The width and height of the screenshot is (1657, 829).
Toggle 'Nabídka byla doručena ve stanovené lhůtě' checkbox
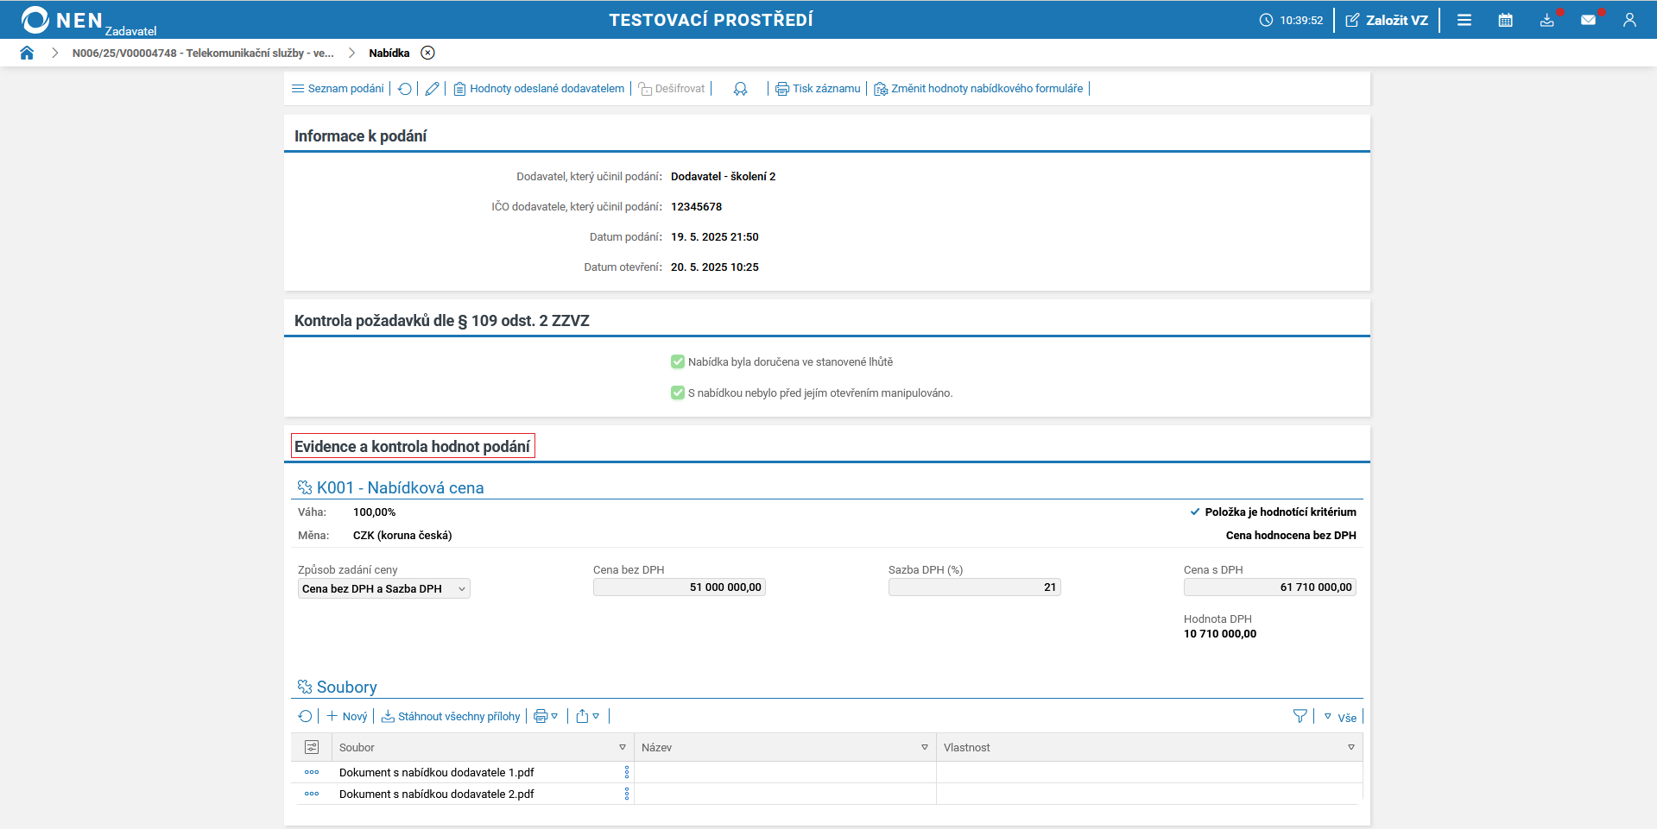(678, 362)
